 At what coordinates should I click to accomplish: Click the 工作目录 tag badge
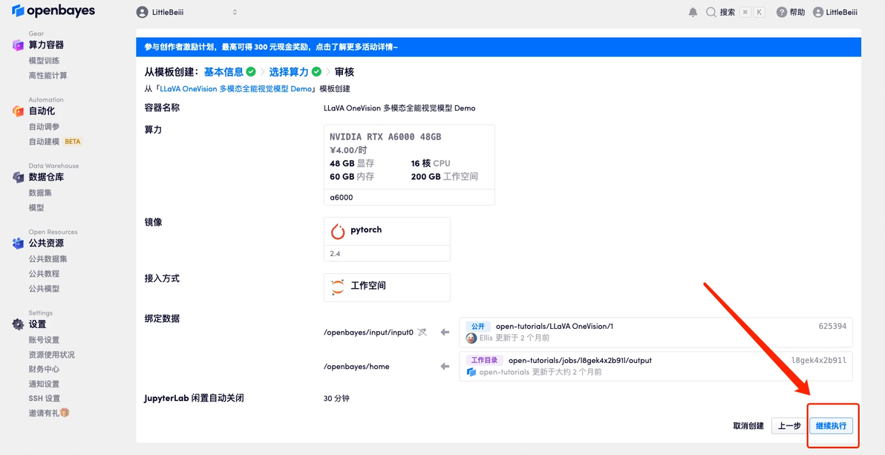[x=484, y=360]
